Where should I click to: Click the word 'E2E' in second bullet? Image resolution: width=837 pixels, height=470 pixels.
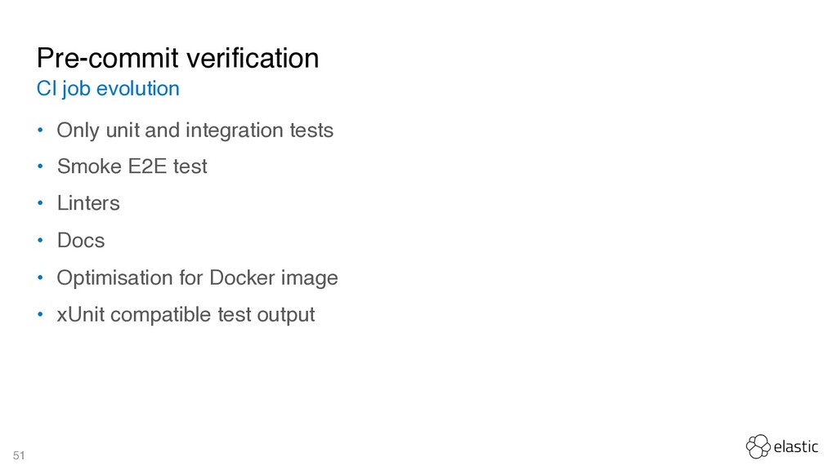(148, 166)
